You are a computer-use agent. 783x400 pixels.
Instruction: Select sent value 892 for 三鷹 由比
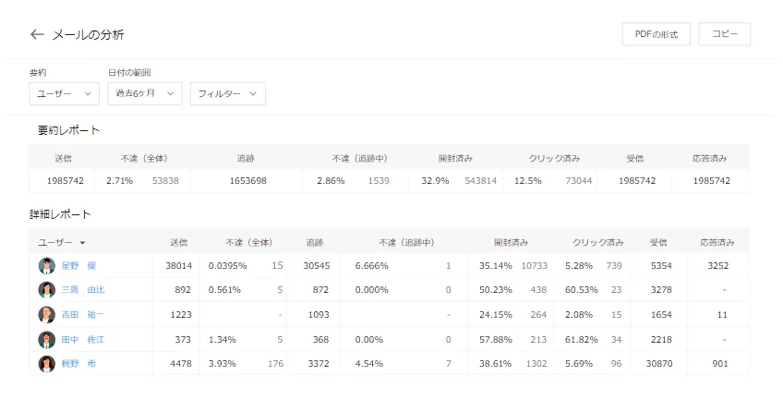(x=183, y=290)
